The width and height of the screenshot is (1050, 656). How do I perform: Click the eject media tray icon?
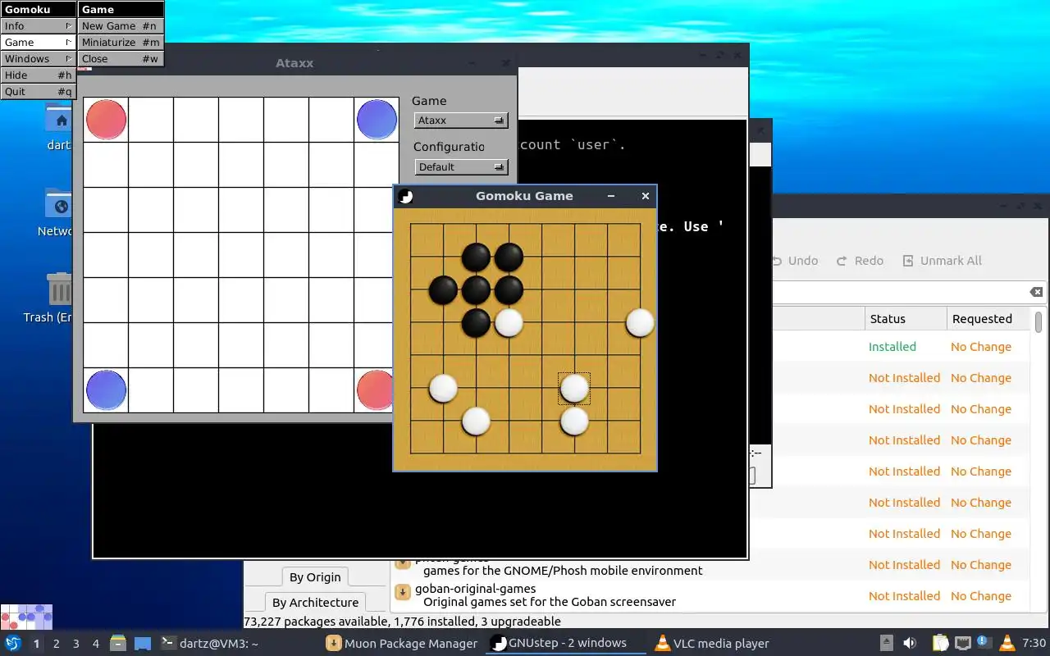(x=887, y=643)
